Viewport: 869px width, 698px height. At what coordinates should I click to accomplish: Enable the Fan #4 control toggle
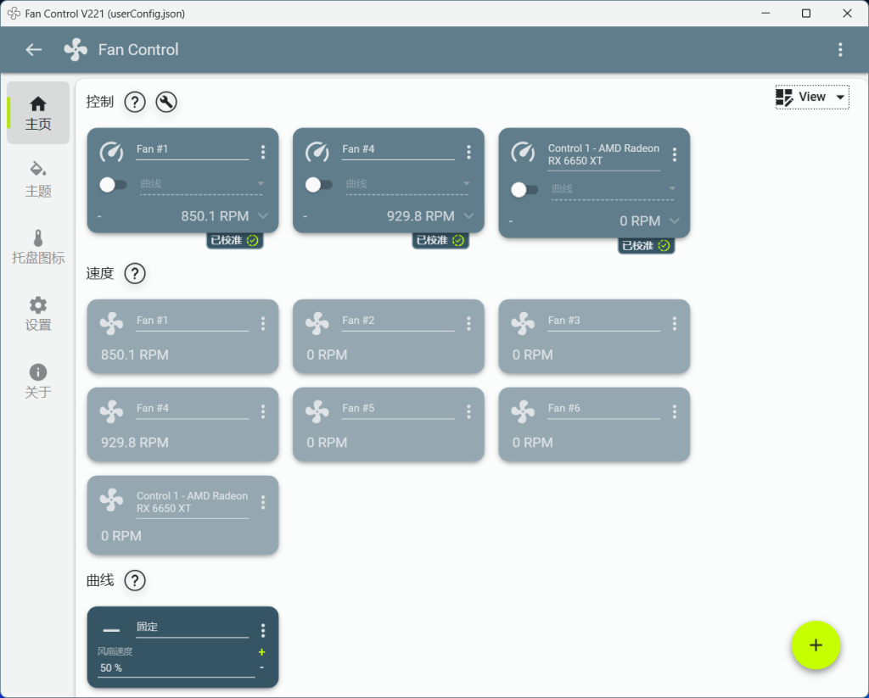318,184
